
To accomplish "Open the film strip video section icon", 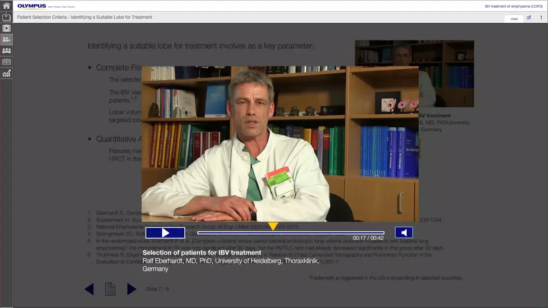I will pyautogui.click(x=6, y=28).
